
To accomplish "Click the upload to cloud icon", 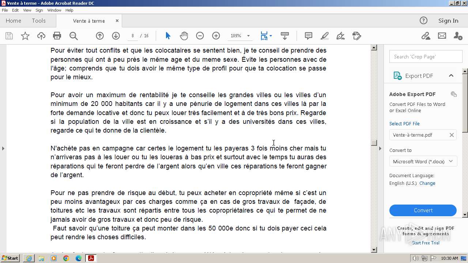I will tap(41, 36).
